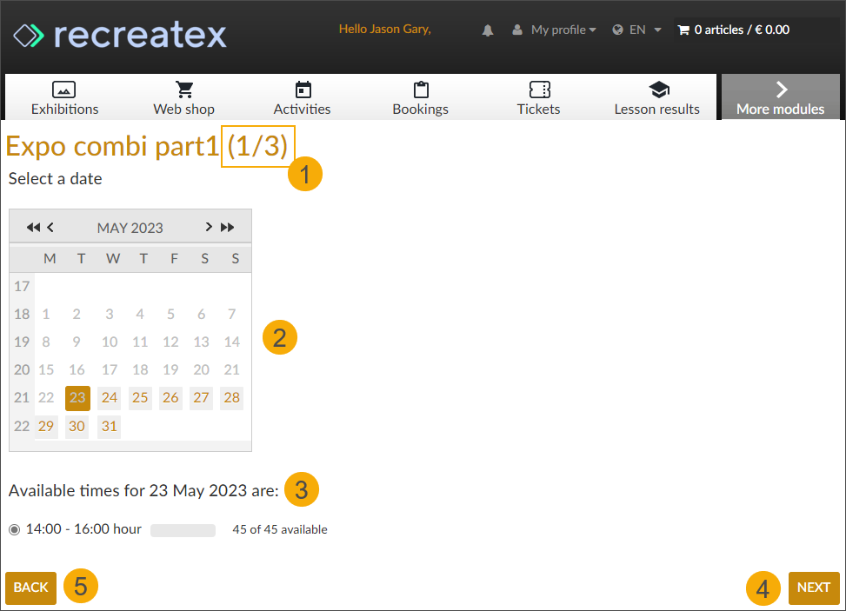Select the highlighted date 23 May
The height and width of the screenshot is (611, 846).
77,397
